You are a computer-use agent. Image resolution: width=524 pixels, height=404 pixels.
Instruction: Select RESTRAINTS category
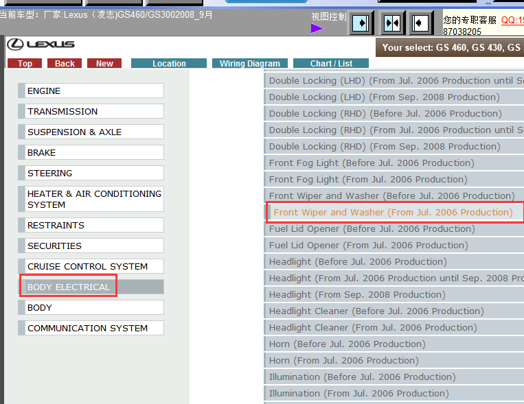coord(91,226)
